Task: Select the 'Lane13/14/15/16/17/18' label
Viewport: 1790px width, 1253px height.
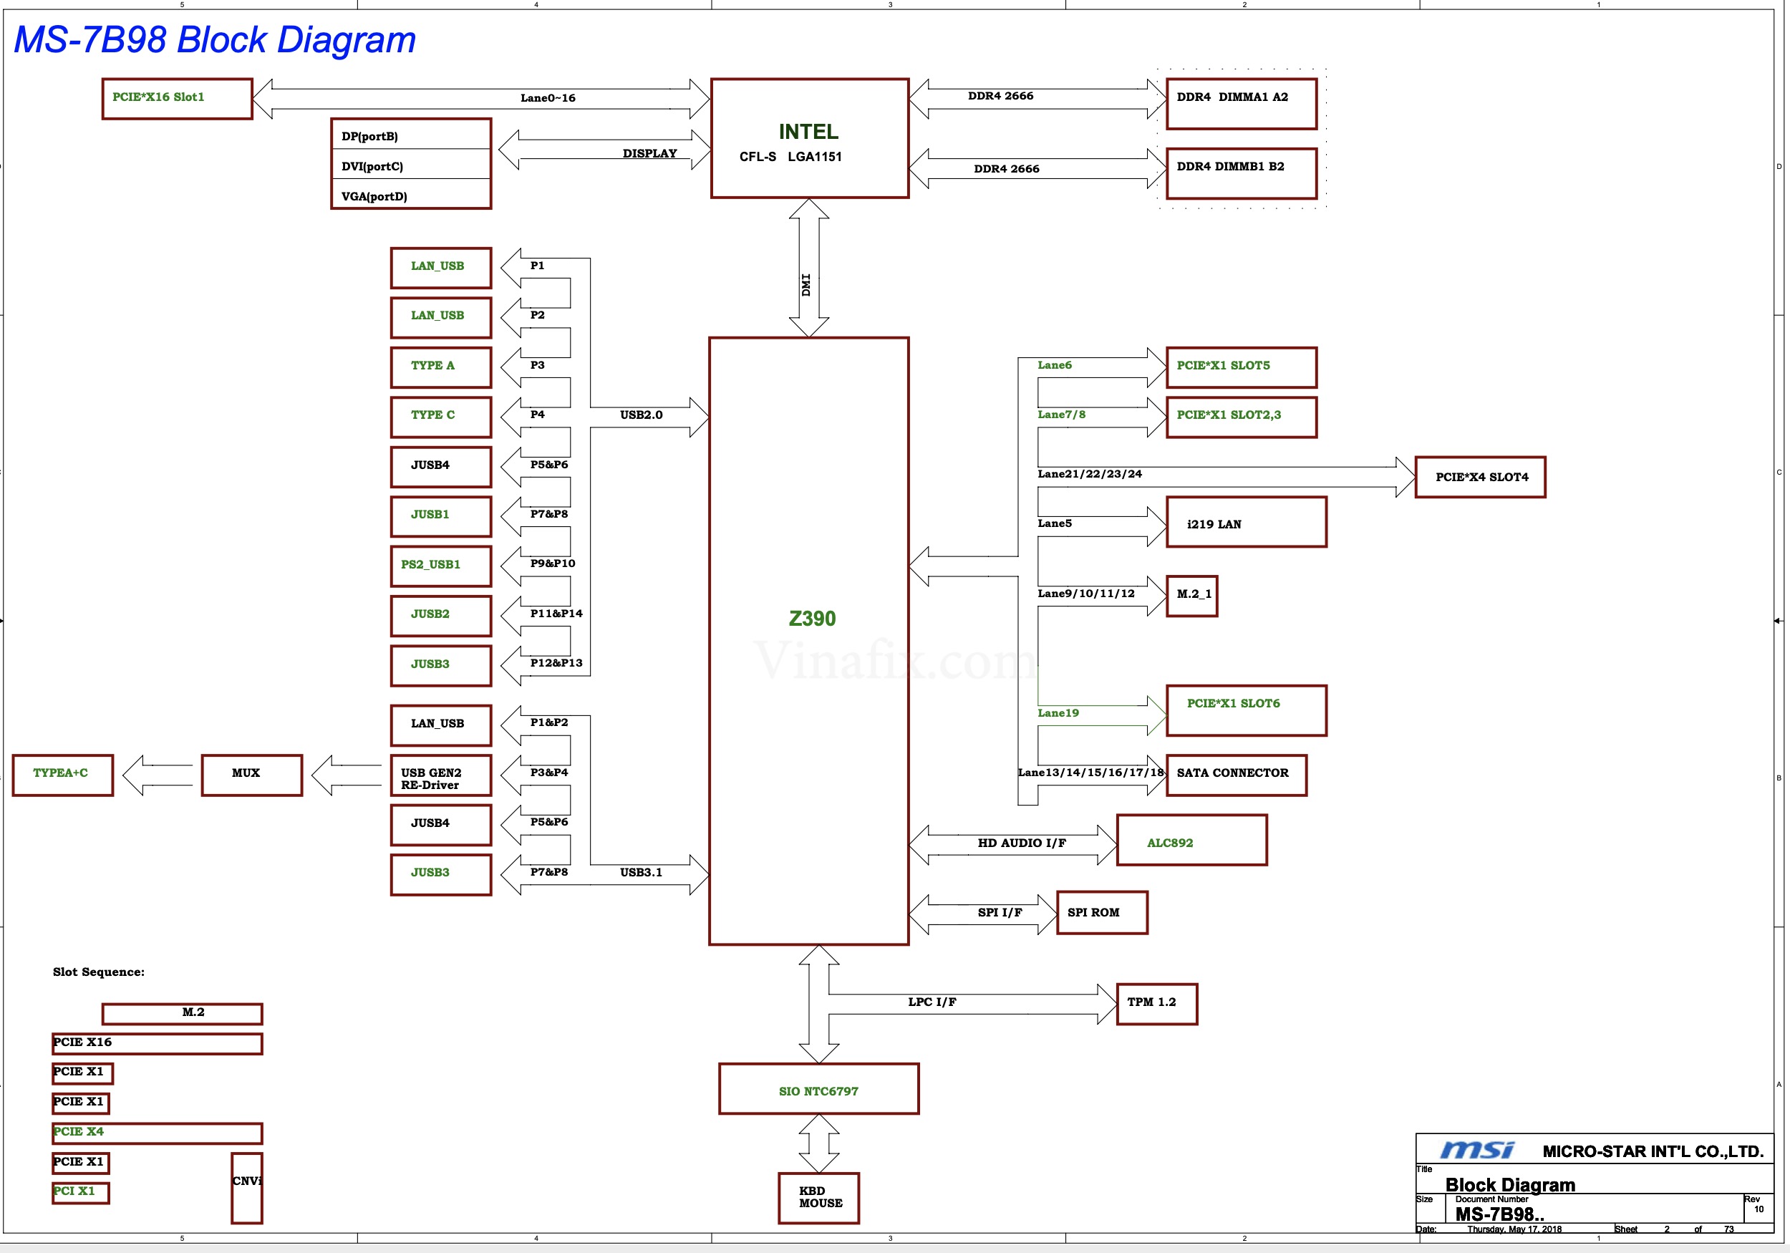Action: (x=1090, y=772)
